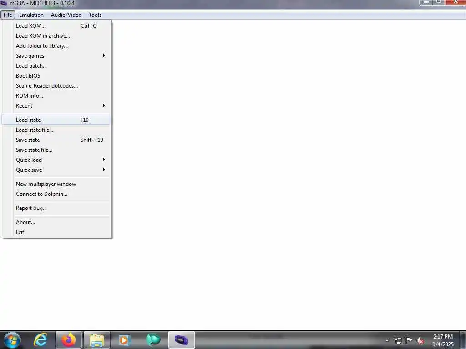Viewport: 466px width, 349px height.
Task: Open Scan e-Reader dotcodes...
Action: point(56,86)
